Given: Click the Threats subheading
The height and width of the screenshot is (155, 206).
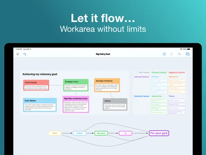Looking at the screenshot, I should pos(172,96).
